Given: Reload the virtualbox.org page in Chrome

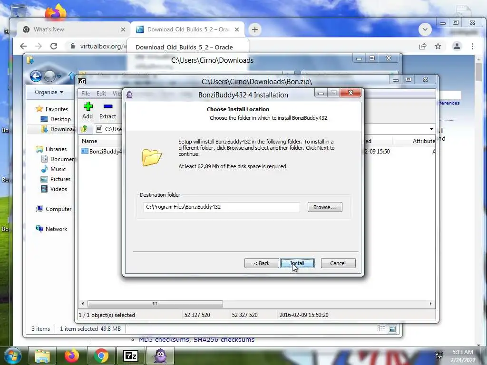Looking at the screenshot, I should click(x=54, y=46).
